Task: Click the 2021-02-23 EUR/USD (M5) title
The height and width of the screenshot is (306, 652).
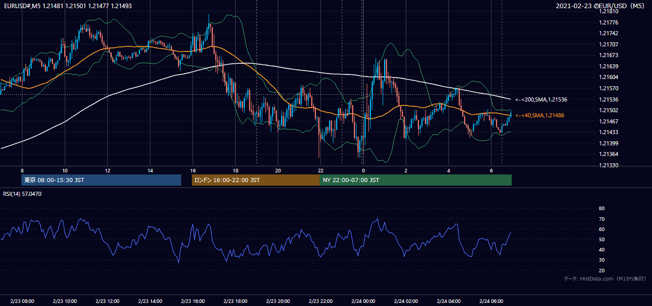Action: point(601,6)
